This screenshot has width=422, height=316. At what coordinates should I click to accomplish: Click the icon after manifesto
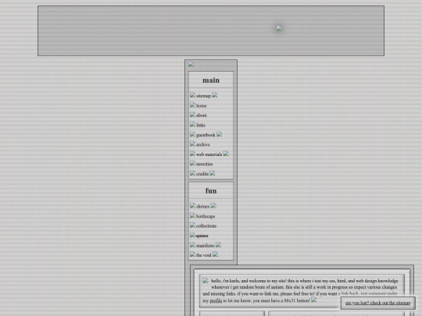tap(218, 245)
